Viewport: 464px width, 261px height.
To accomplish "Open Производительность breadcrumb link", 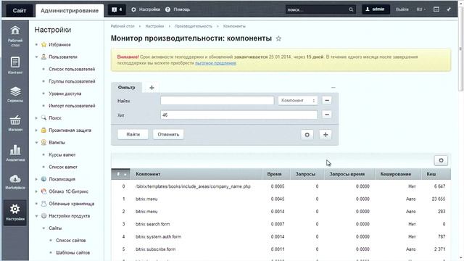I will click(x=194, y=26).
